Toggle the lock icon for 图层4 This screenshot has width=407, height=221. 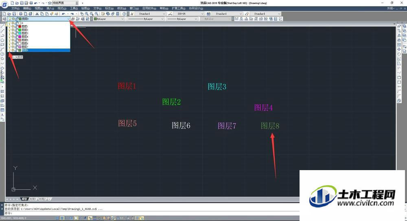point(16,37)
